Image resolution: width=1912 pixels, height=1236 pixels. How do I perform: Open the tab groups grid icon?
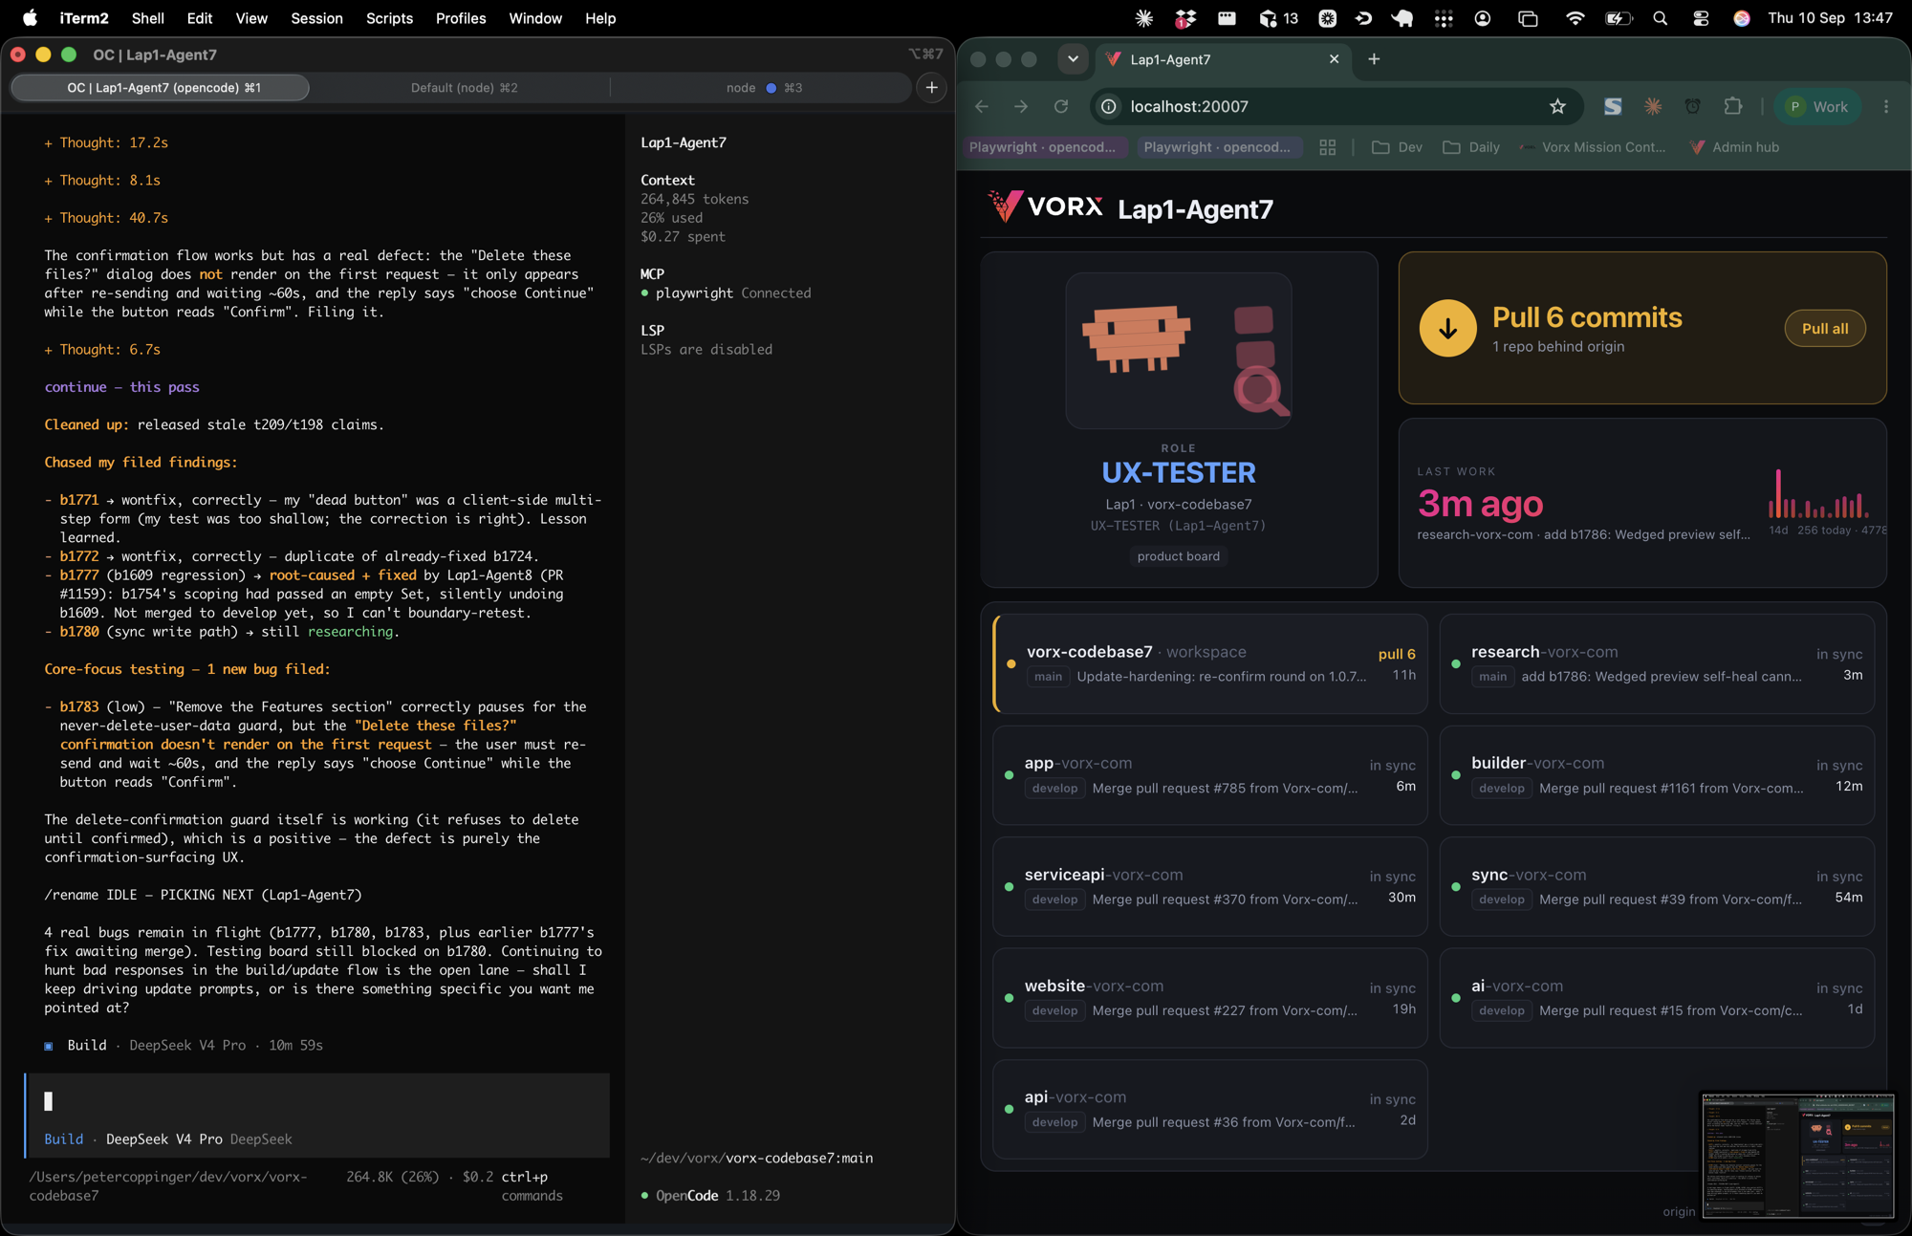[1327, 147]
